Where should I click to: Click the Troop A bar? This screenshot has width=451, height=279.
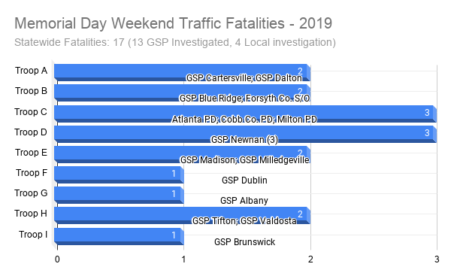[183, 72]
